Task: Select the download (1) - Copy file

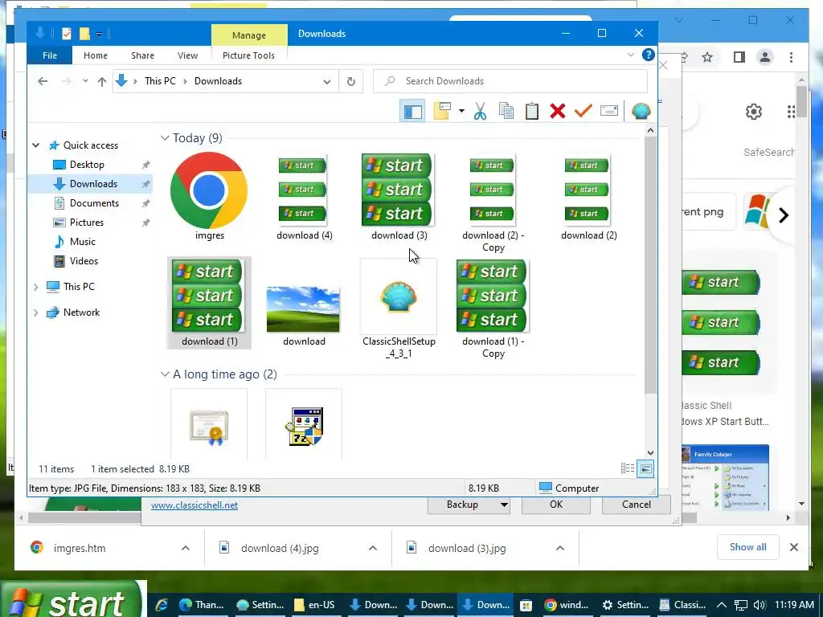Action: (493, 308)
